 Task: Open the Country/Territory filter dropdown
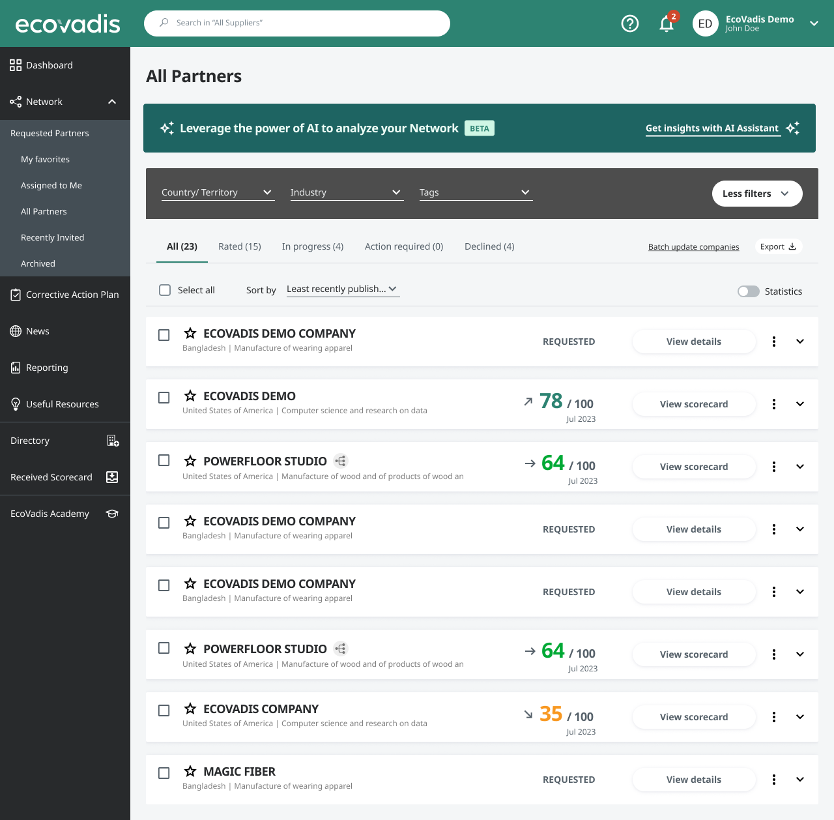point(217,192)
